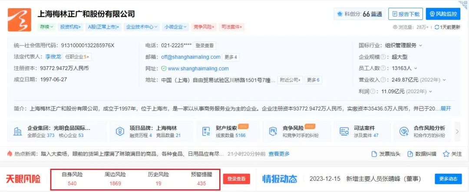Click 线索数量 5166 count

[x=231, y=135]
